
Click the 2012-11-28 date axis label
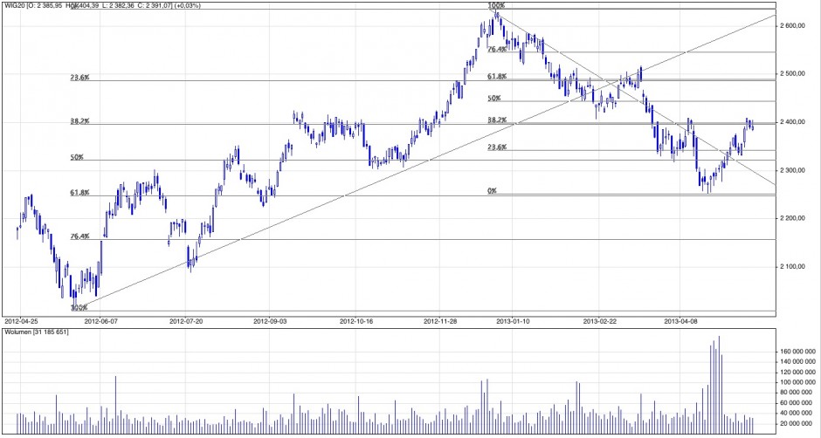tap(441, 321)
